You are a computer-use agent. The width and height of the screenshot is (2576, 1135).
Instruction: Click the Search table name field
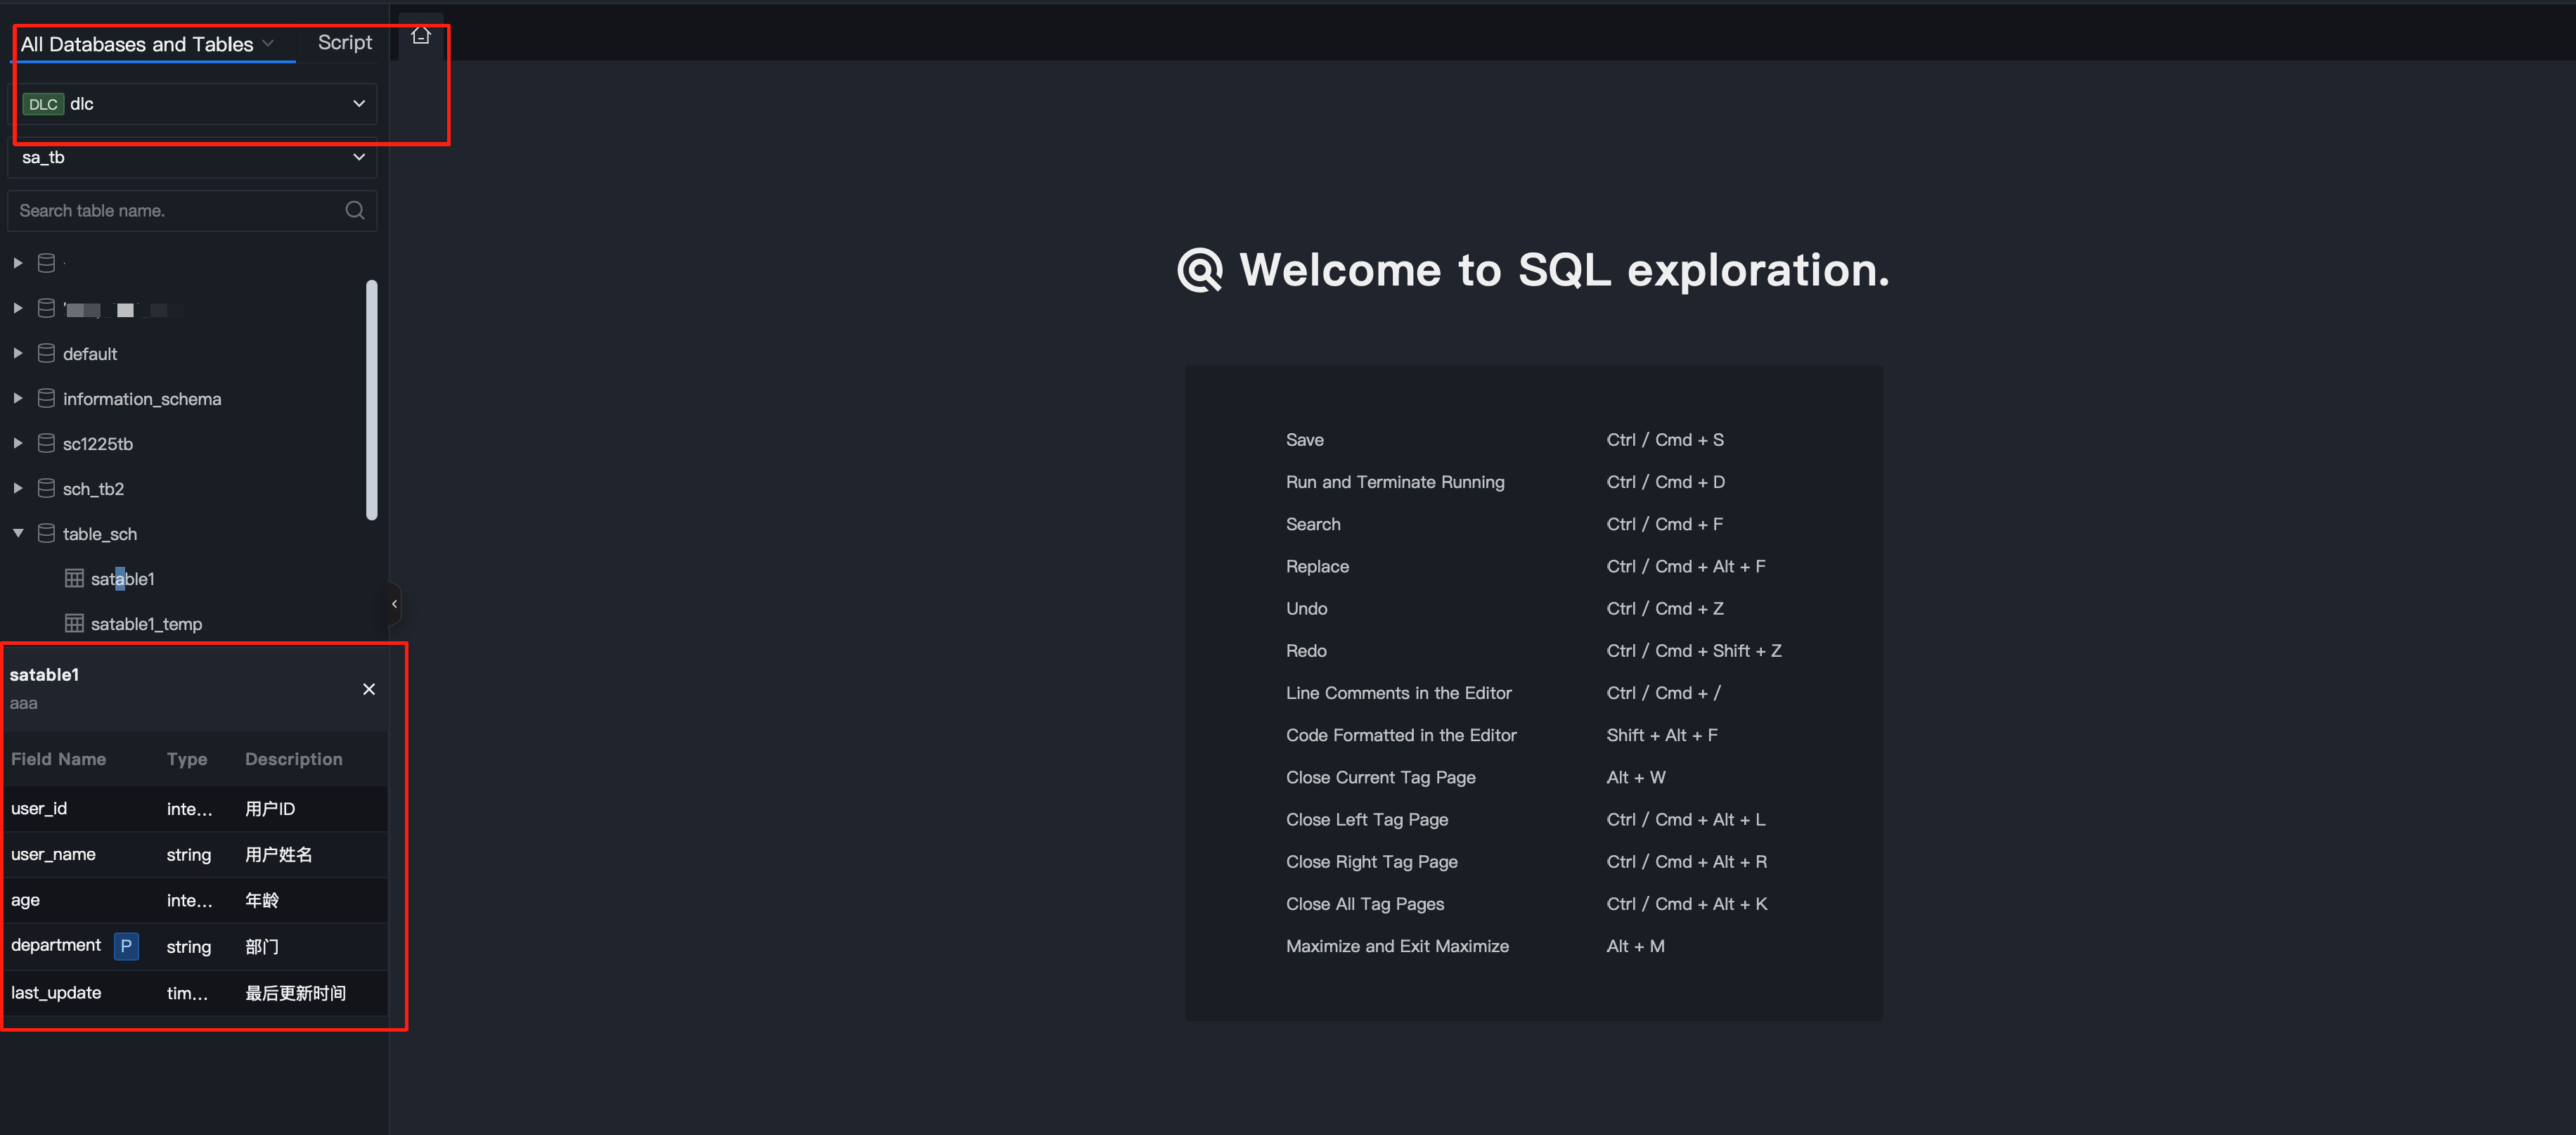pyautogui.click(x=175, y=211)
